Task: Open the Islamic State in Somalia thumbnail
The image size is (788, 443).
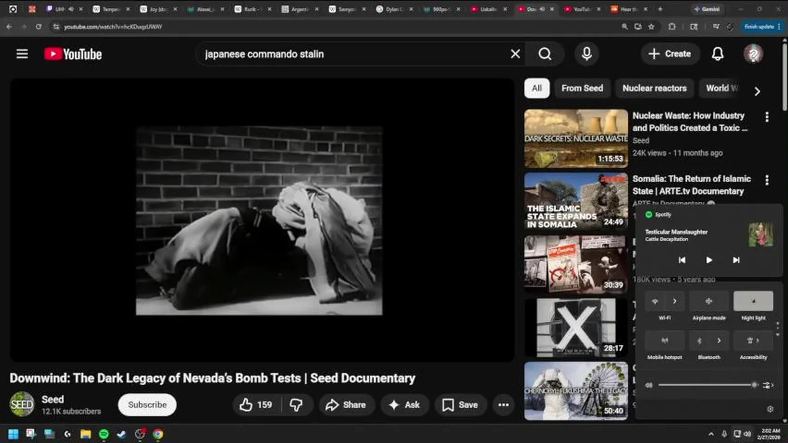Action: (576, 202)
